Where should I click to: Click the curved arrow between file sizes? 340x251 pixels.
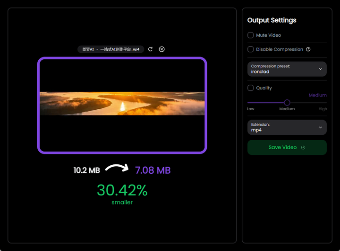point(117,168)
